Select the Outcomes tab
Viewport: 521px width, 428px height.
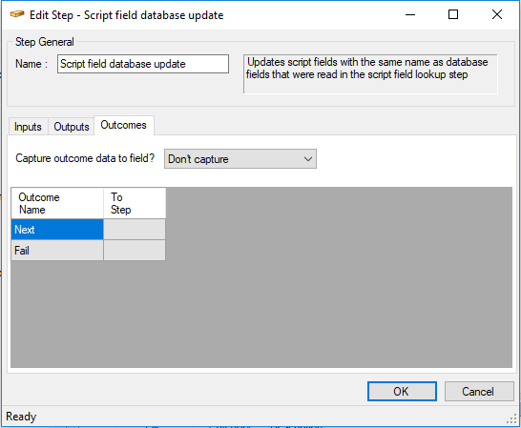(124, 125)
